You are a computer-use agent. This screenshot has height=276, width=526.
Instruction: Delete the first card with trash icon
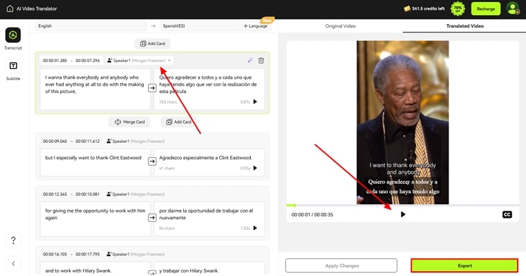click(x=261, y=60)
